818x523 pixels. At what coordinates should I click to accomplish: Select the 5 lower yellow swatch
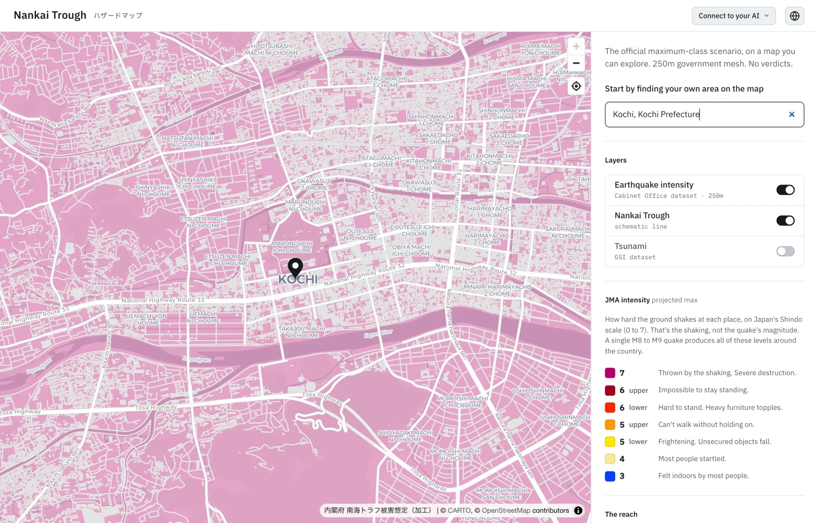coord(610,442)
